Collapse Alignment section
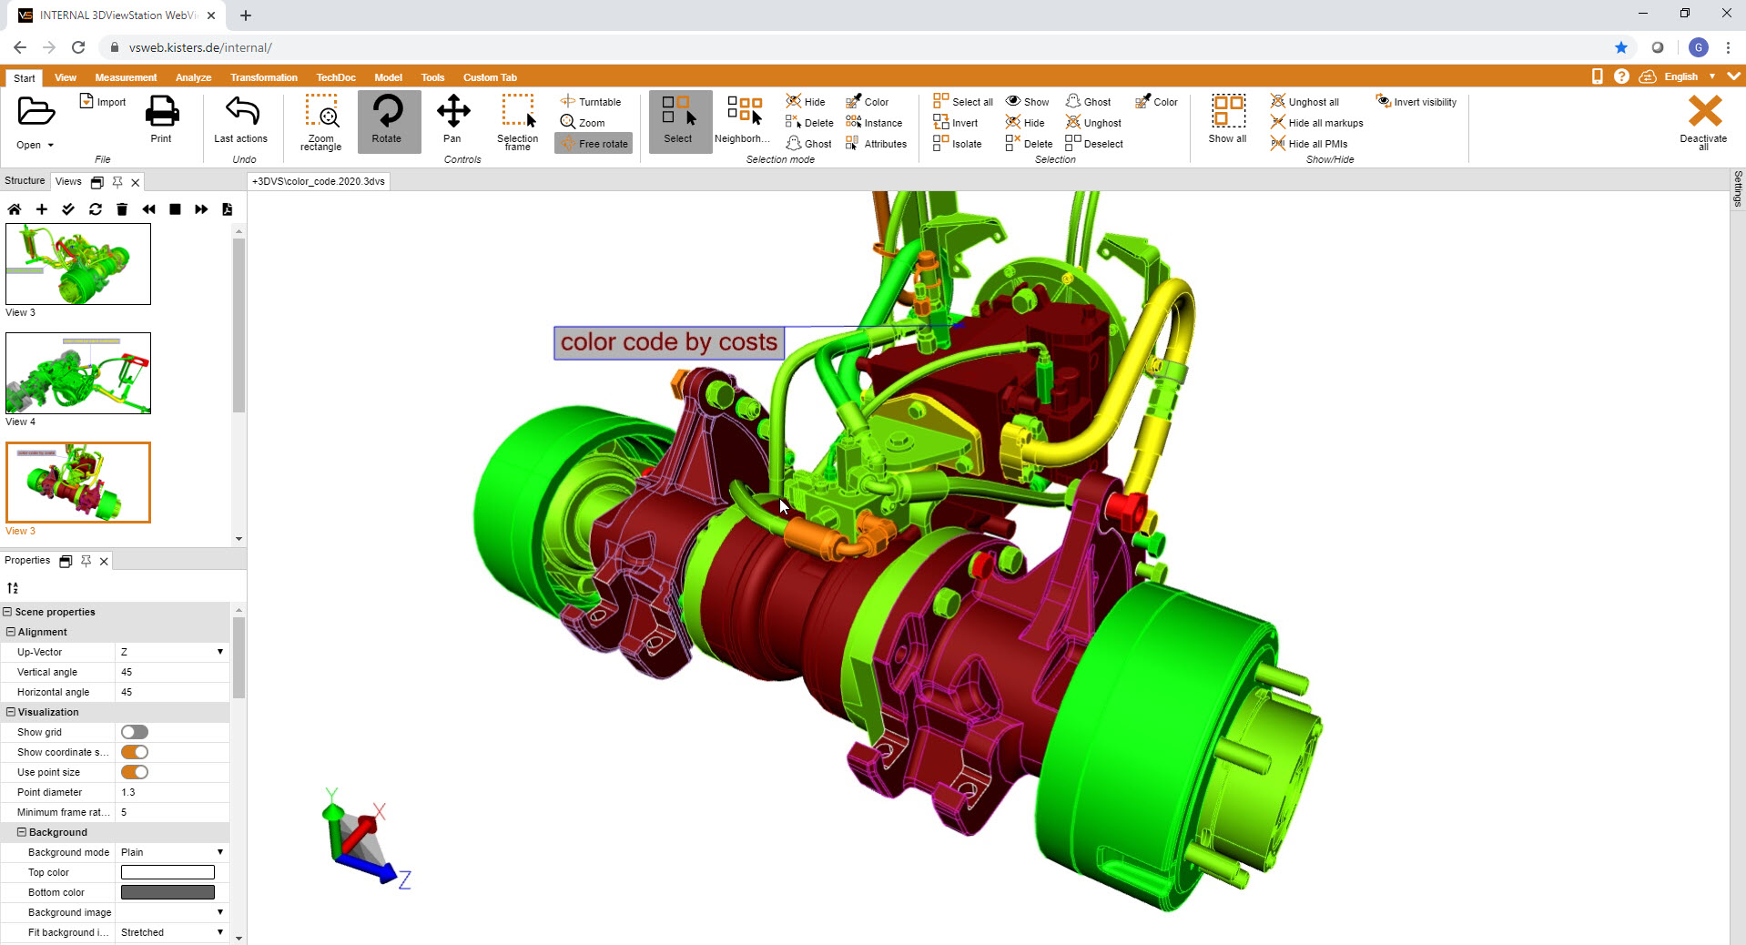The image size is (1746, 945). (11, 632)
